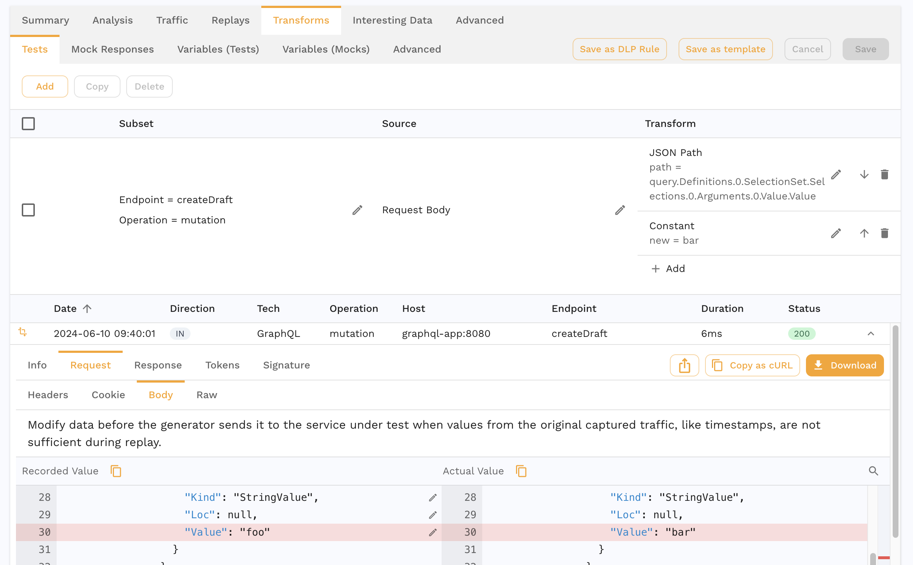Click the Download button for the request
This screenshot has height=565, width=913.
pos(845,365)
